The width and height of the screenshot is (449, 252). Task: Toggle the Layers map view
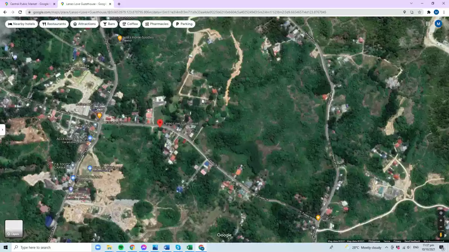(x=14, y=228)
